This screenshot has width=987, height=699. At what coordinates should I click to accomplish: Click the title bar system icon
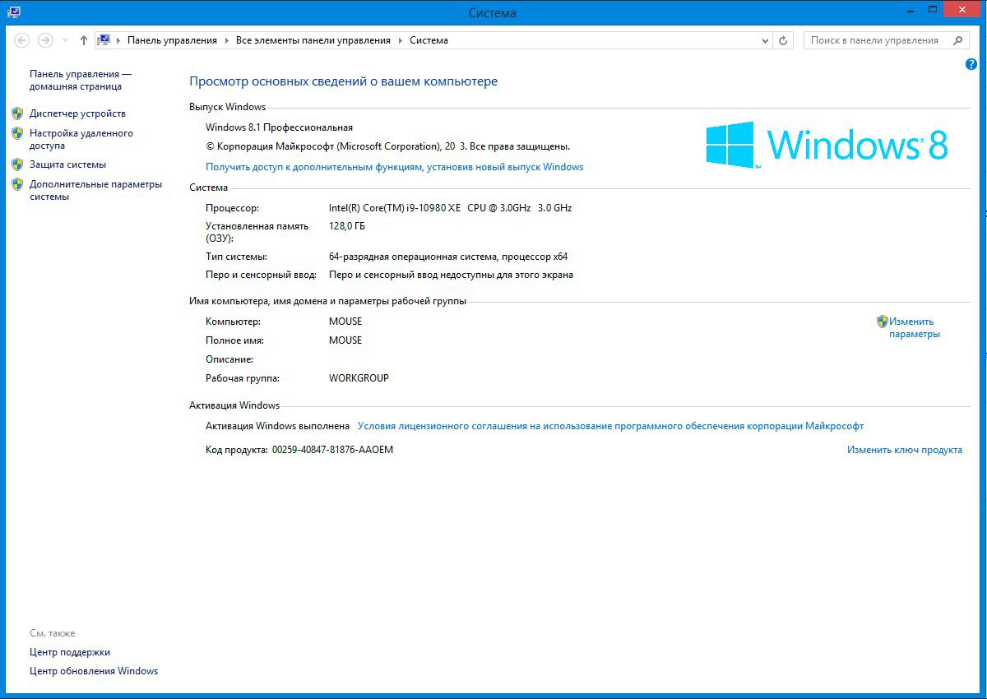14,12
